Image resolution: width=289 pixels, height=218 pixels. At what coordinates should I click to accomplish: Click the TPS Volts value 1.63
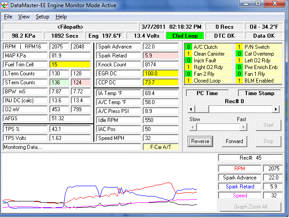70,138
